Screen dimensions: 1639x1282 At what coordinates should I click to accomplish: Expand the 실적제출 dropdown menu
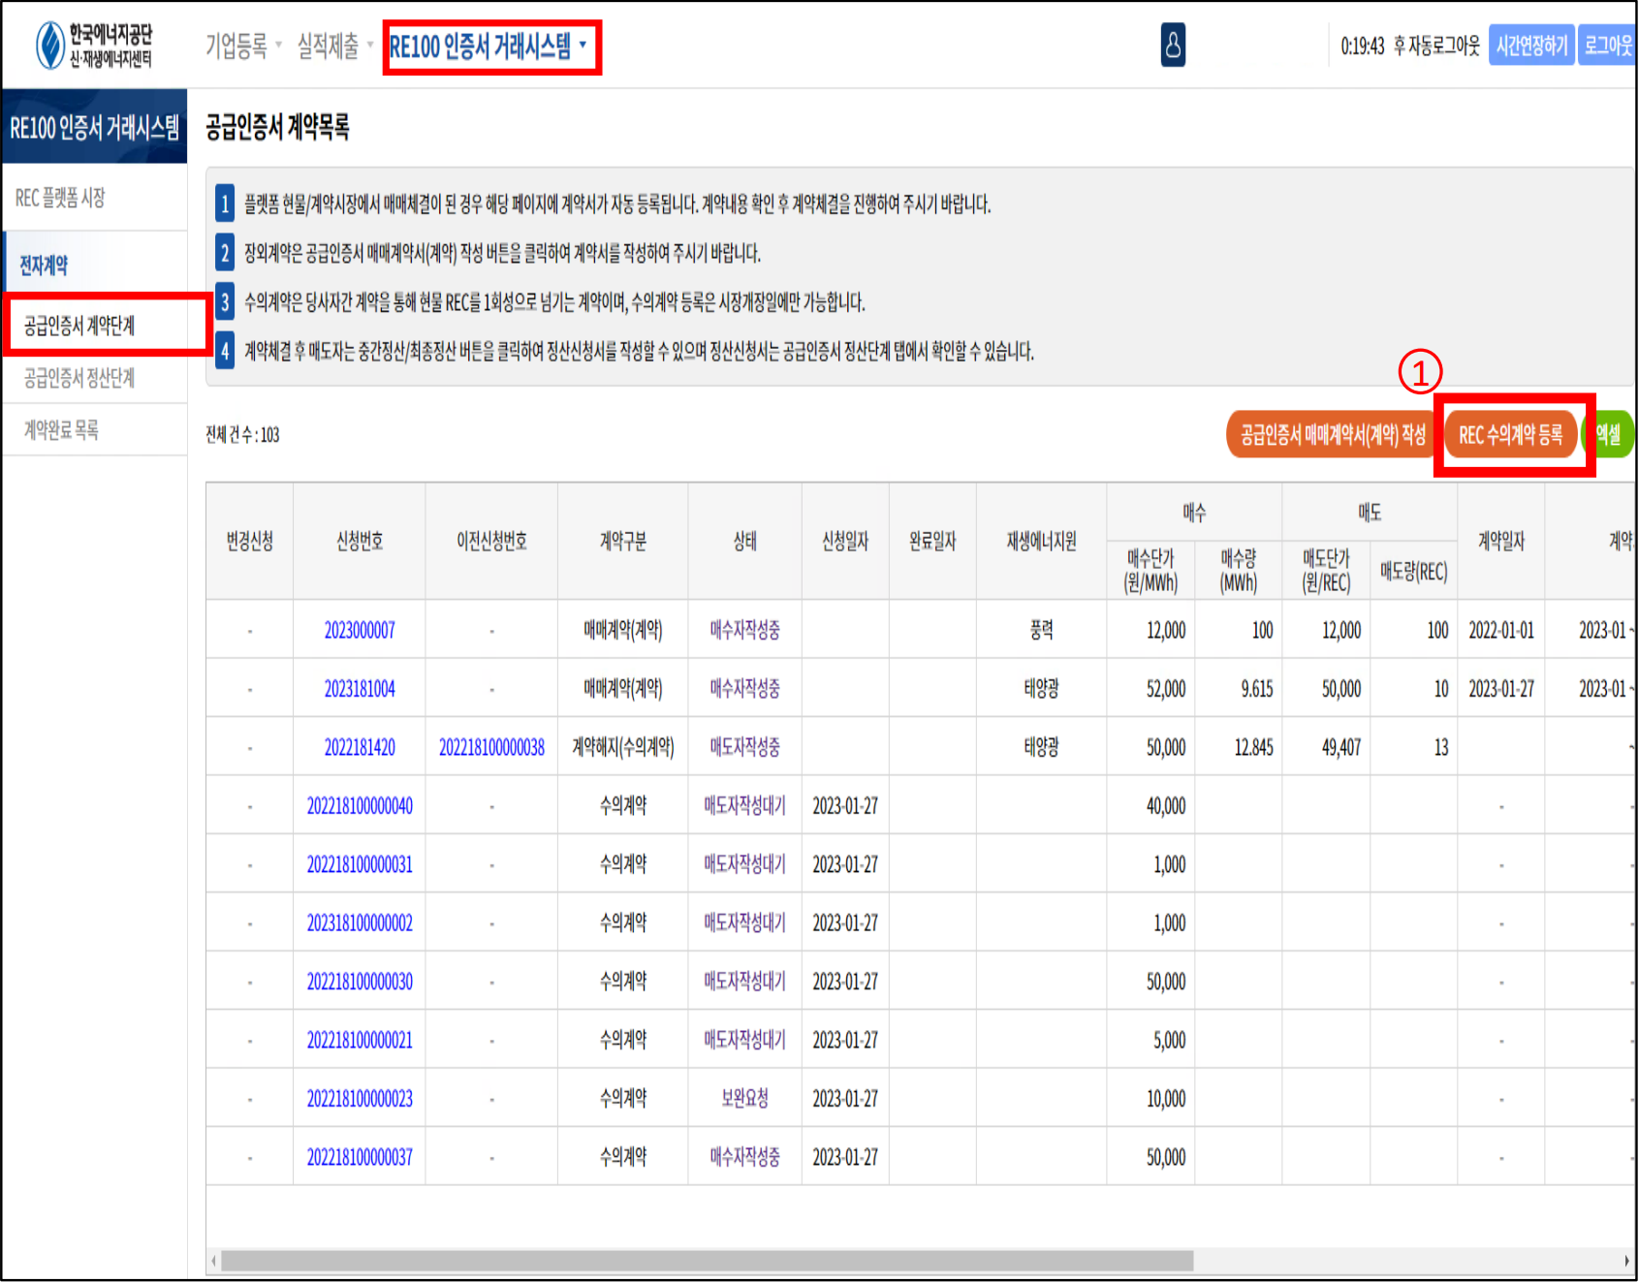tap(334, 46)
